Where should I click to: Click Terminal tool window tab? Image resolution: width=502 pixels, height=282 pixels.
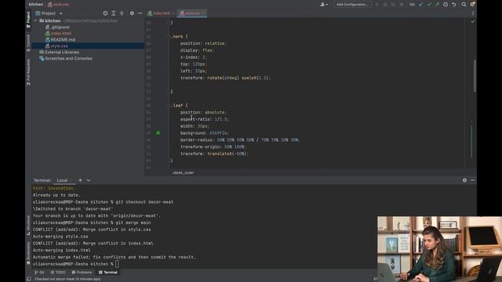pyautogui.click(x=108, y=273)
